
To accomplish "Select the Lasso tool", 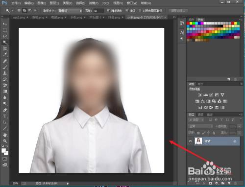I will coord(5,36).
